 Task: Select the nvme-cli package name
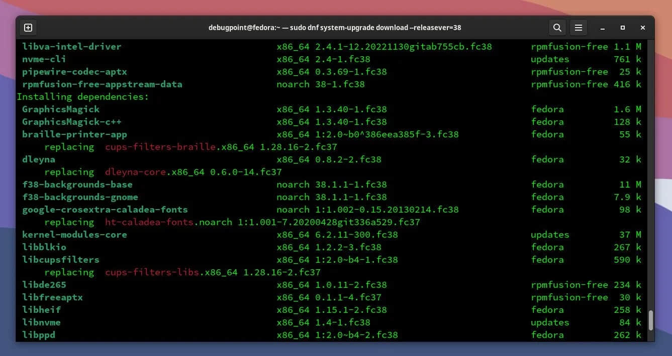click(44, 59)
